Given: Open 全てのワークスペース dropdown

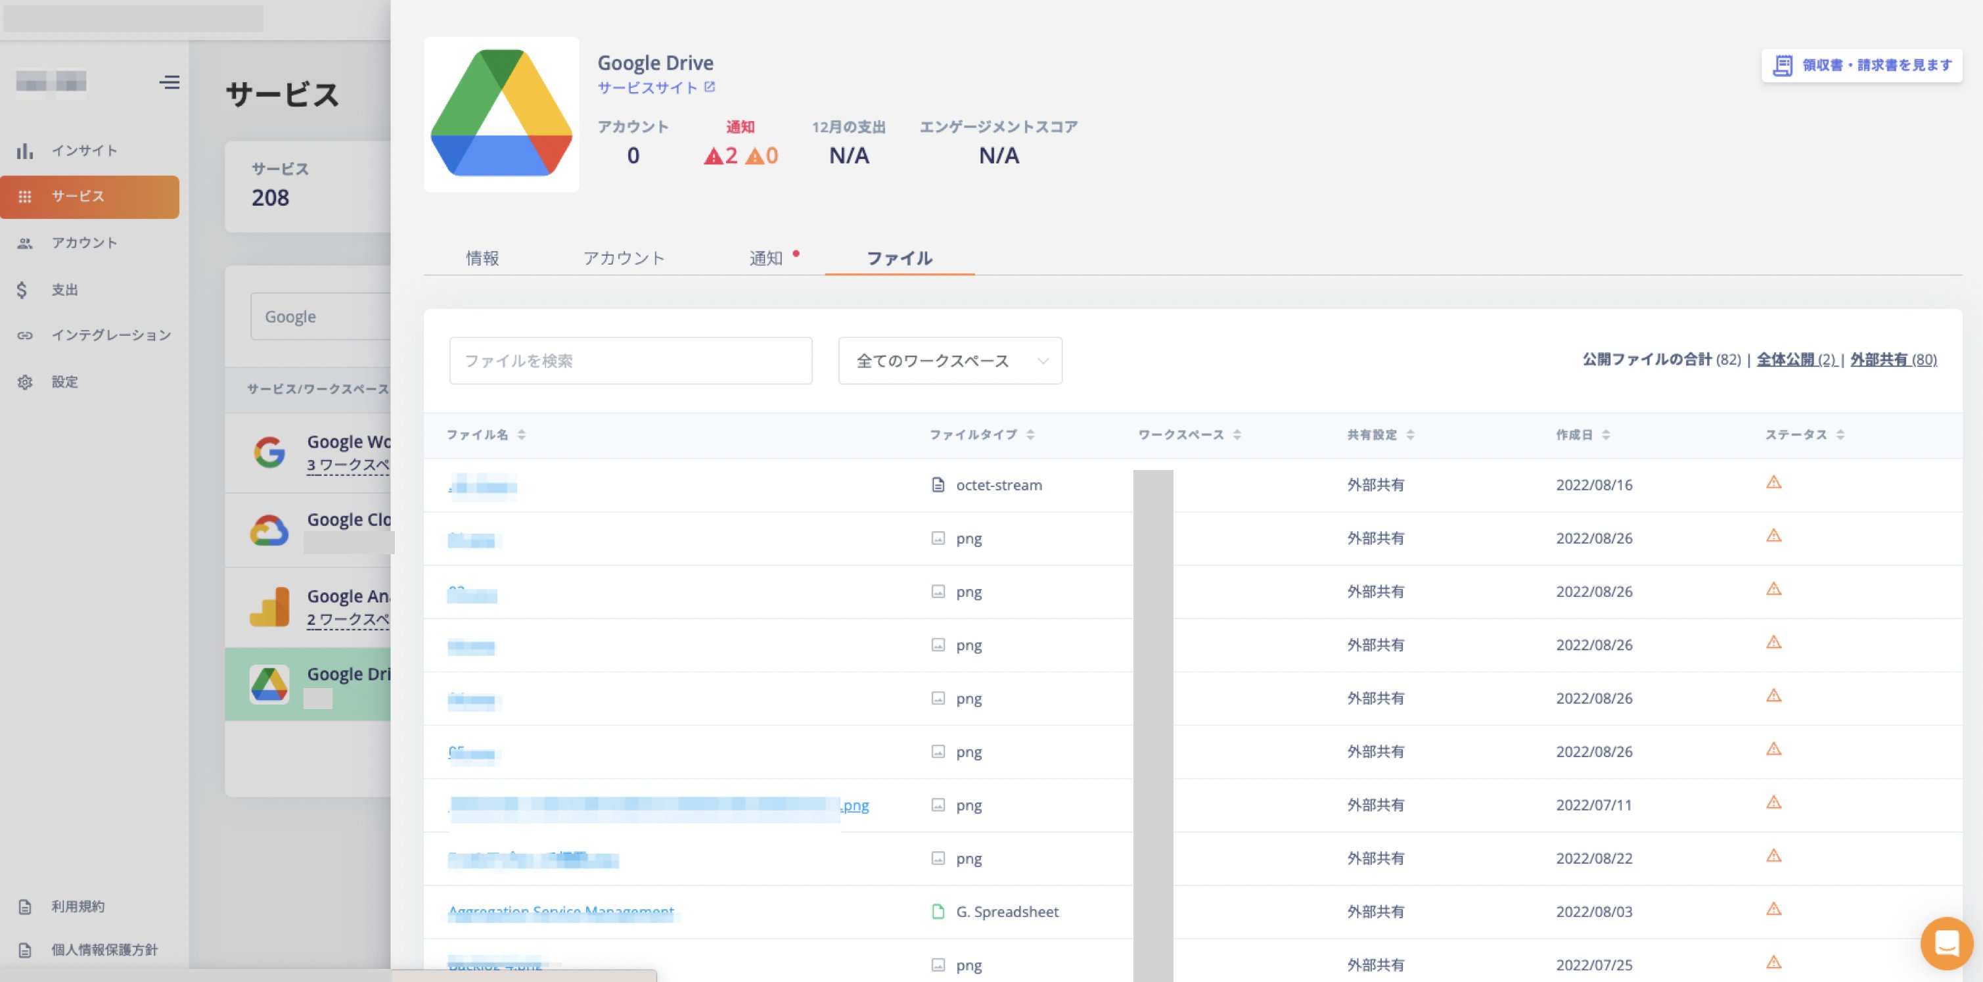Looking at the screenshot, I should click(950, 360).
